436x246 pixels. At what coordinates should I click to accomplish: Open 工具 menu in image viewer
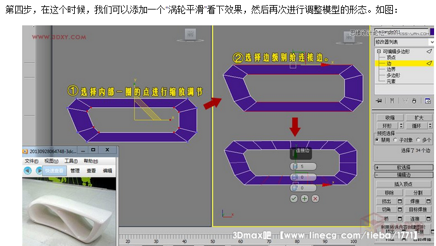[x=71, y=161]
